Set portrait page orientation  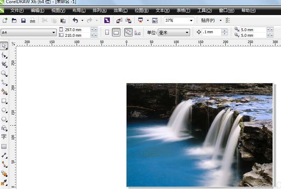point(107,33)
